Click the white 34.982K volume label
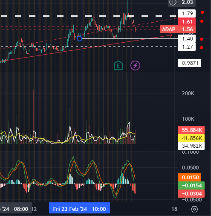The image size is (211, 216). 191,146
